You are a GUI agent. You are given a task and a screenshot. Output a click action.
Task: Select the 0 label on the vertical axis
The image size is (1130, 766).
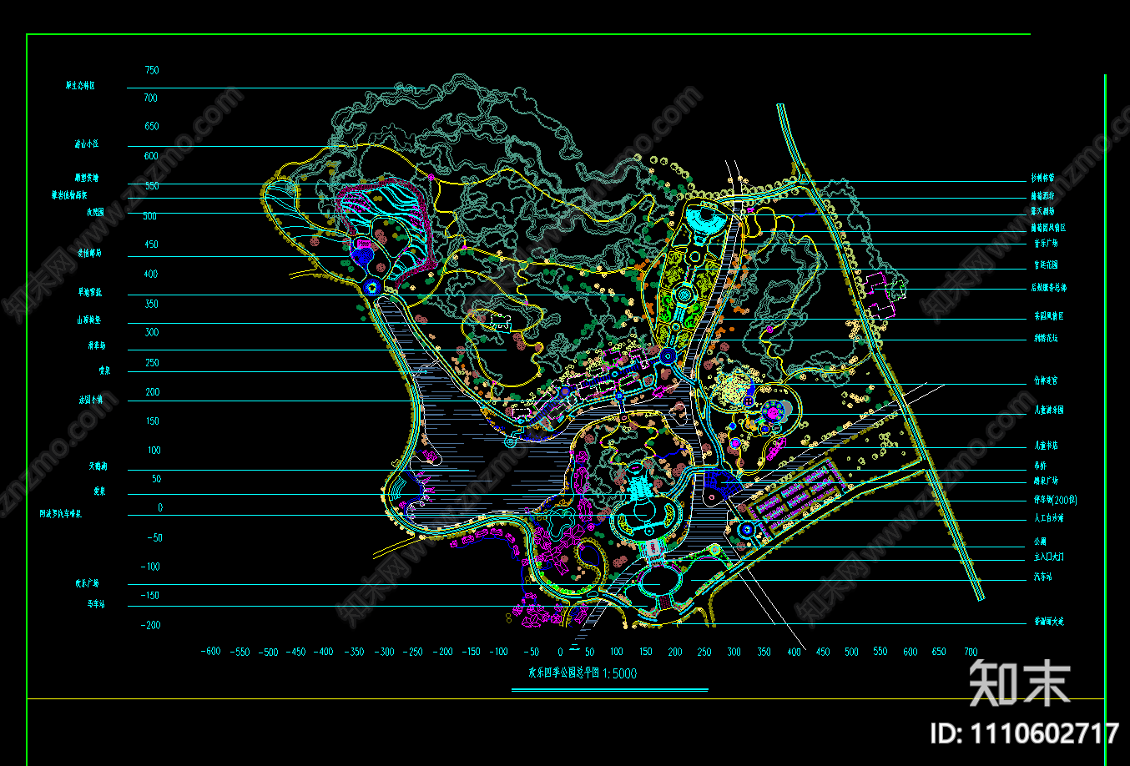[160, 507]
